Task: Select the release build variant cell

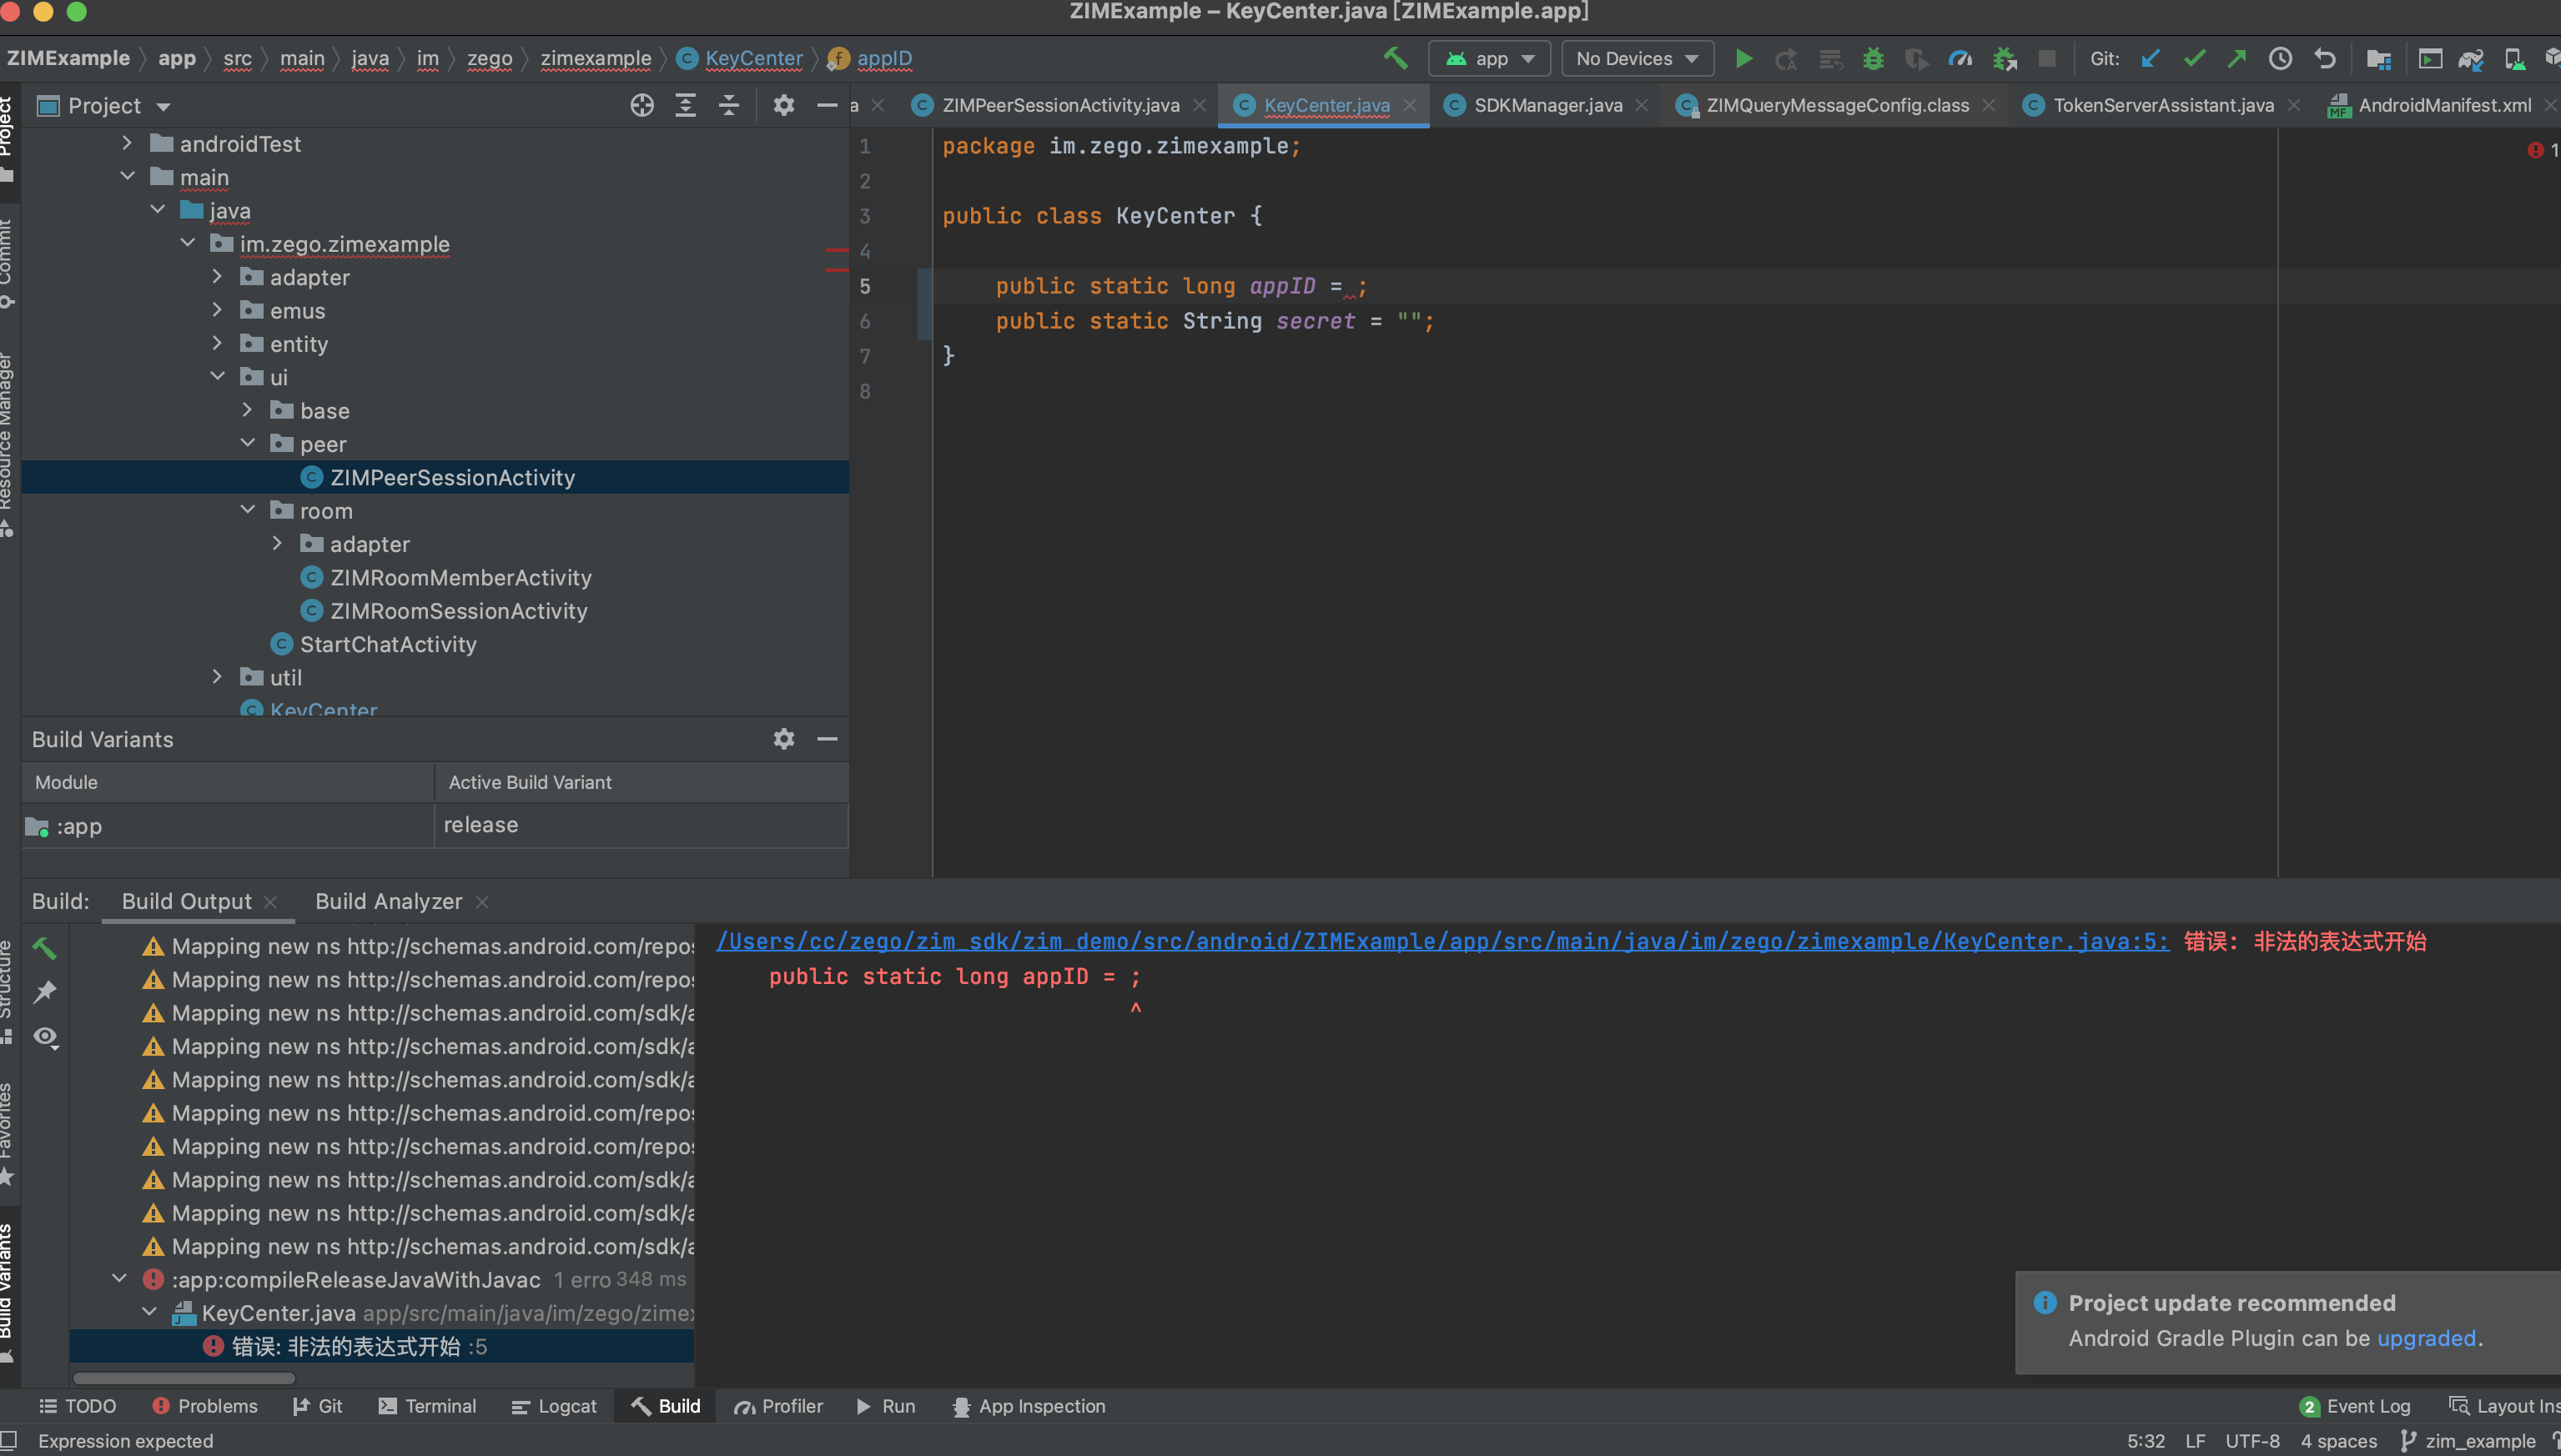Action: click(642, 825)
